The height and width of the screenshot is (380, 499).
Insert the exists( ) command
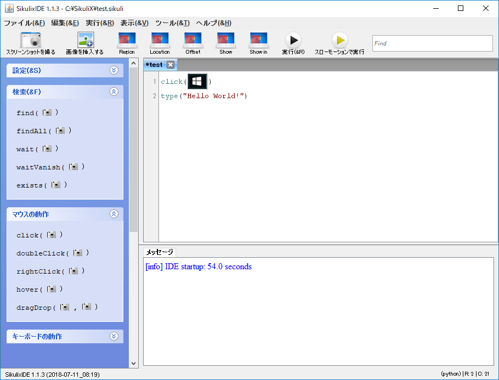click(x=42, y=185)
